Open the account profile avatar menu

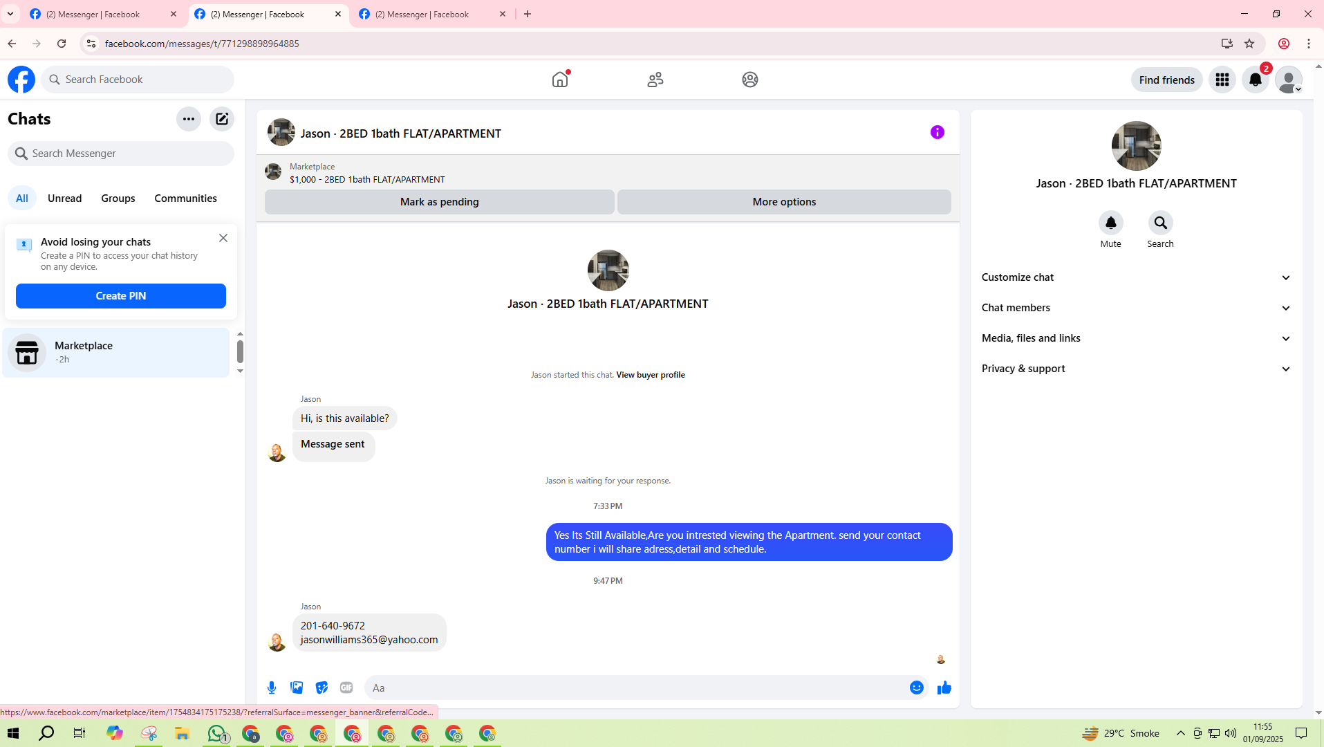coord(1289,80)
